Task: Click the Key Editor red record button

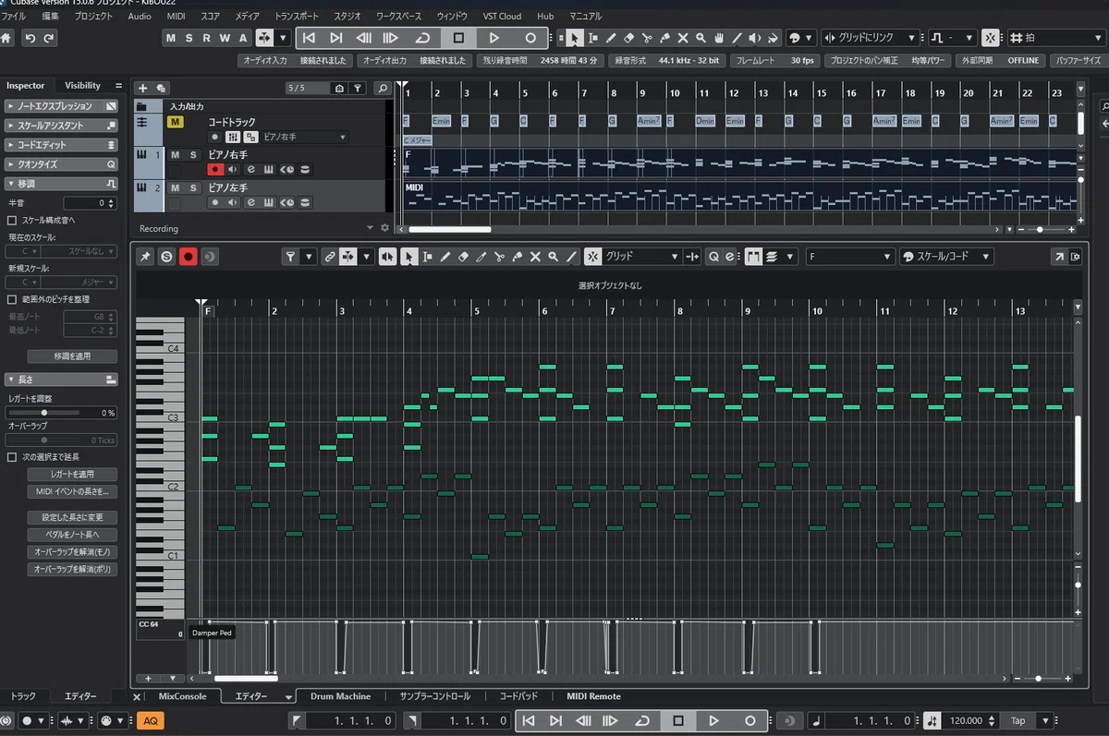Action: [x=189, y=257]
